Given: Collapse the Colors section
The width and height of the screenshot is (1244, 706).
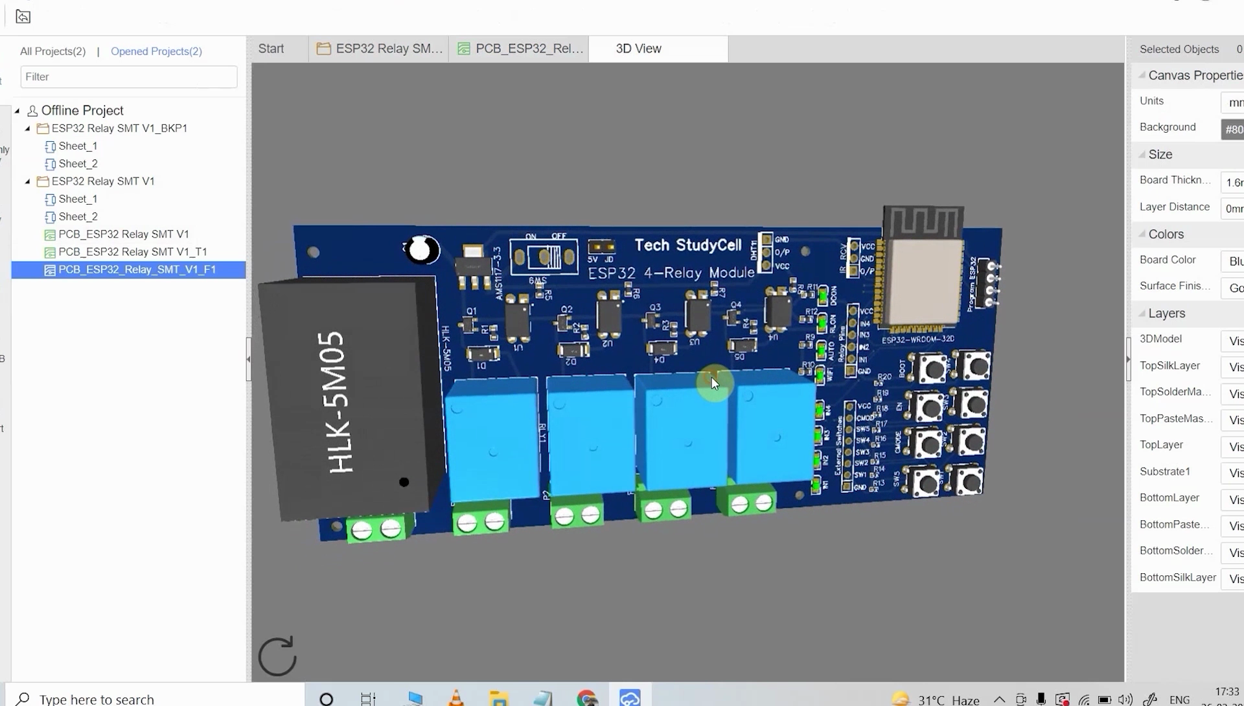Looking at the screenshot, I should tap(1142, 234).
